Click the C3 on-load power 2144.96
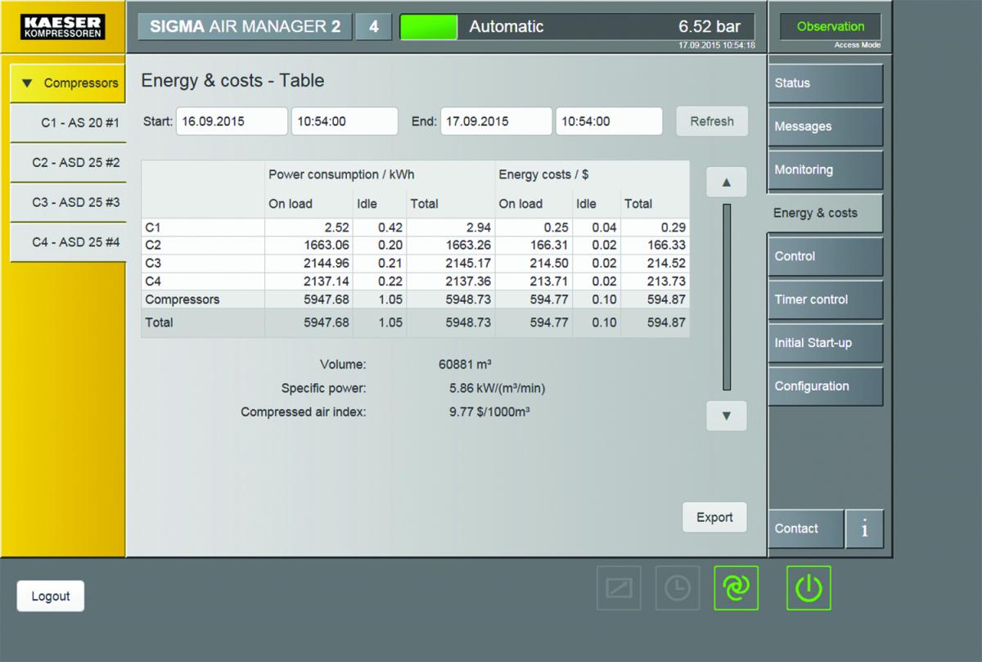This screenshot has width=982, height=662. 327,263
